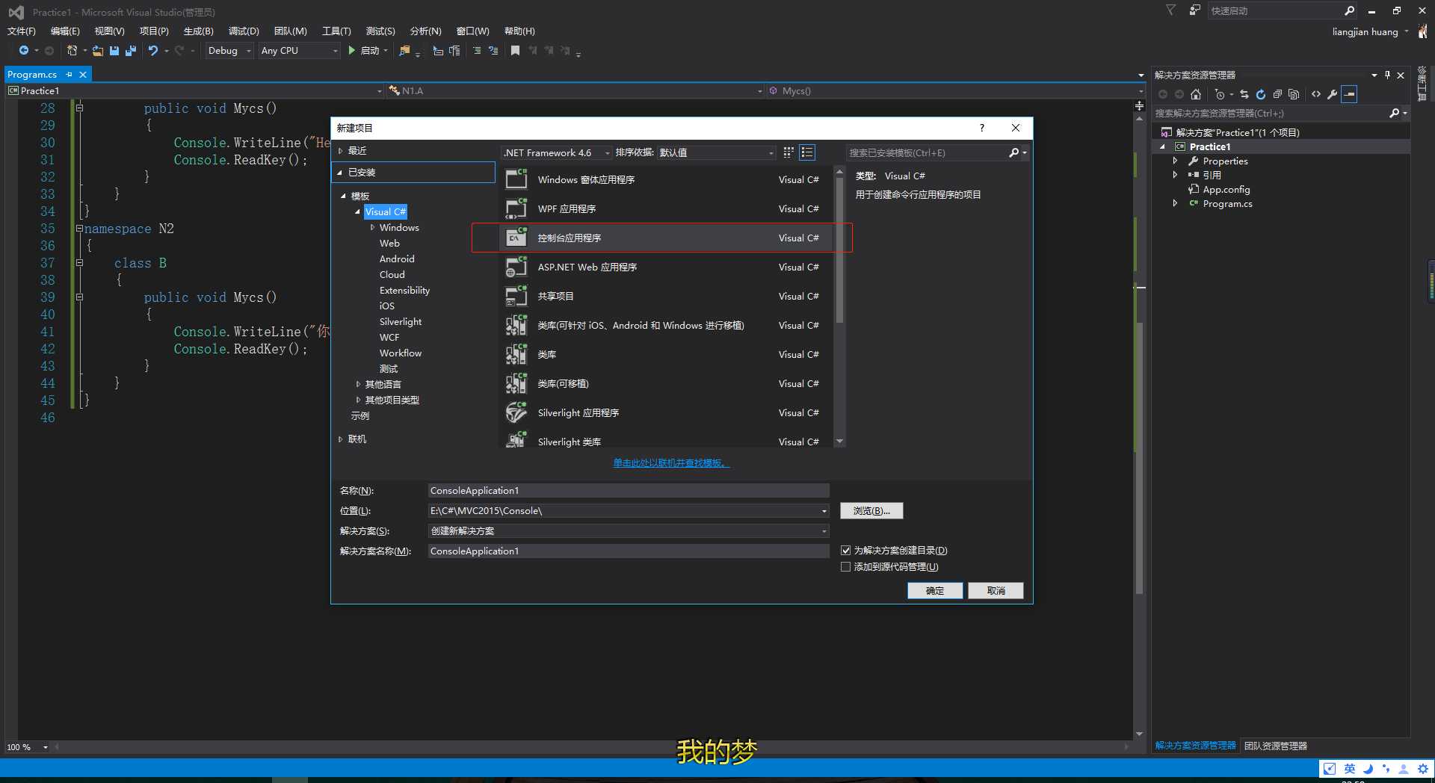Click the Pending Changes Filter clock icon
Viewport: 1435px width, 783px height.
(1220, 94)
